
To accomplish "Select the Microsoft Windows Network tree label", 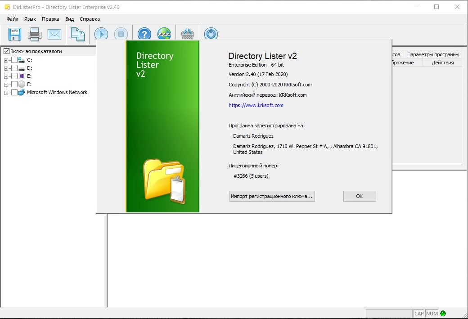I will [57, 92].
